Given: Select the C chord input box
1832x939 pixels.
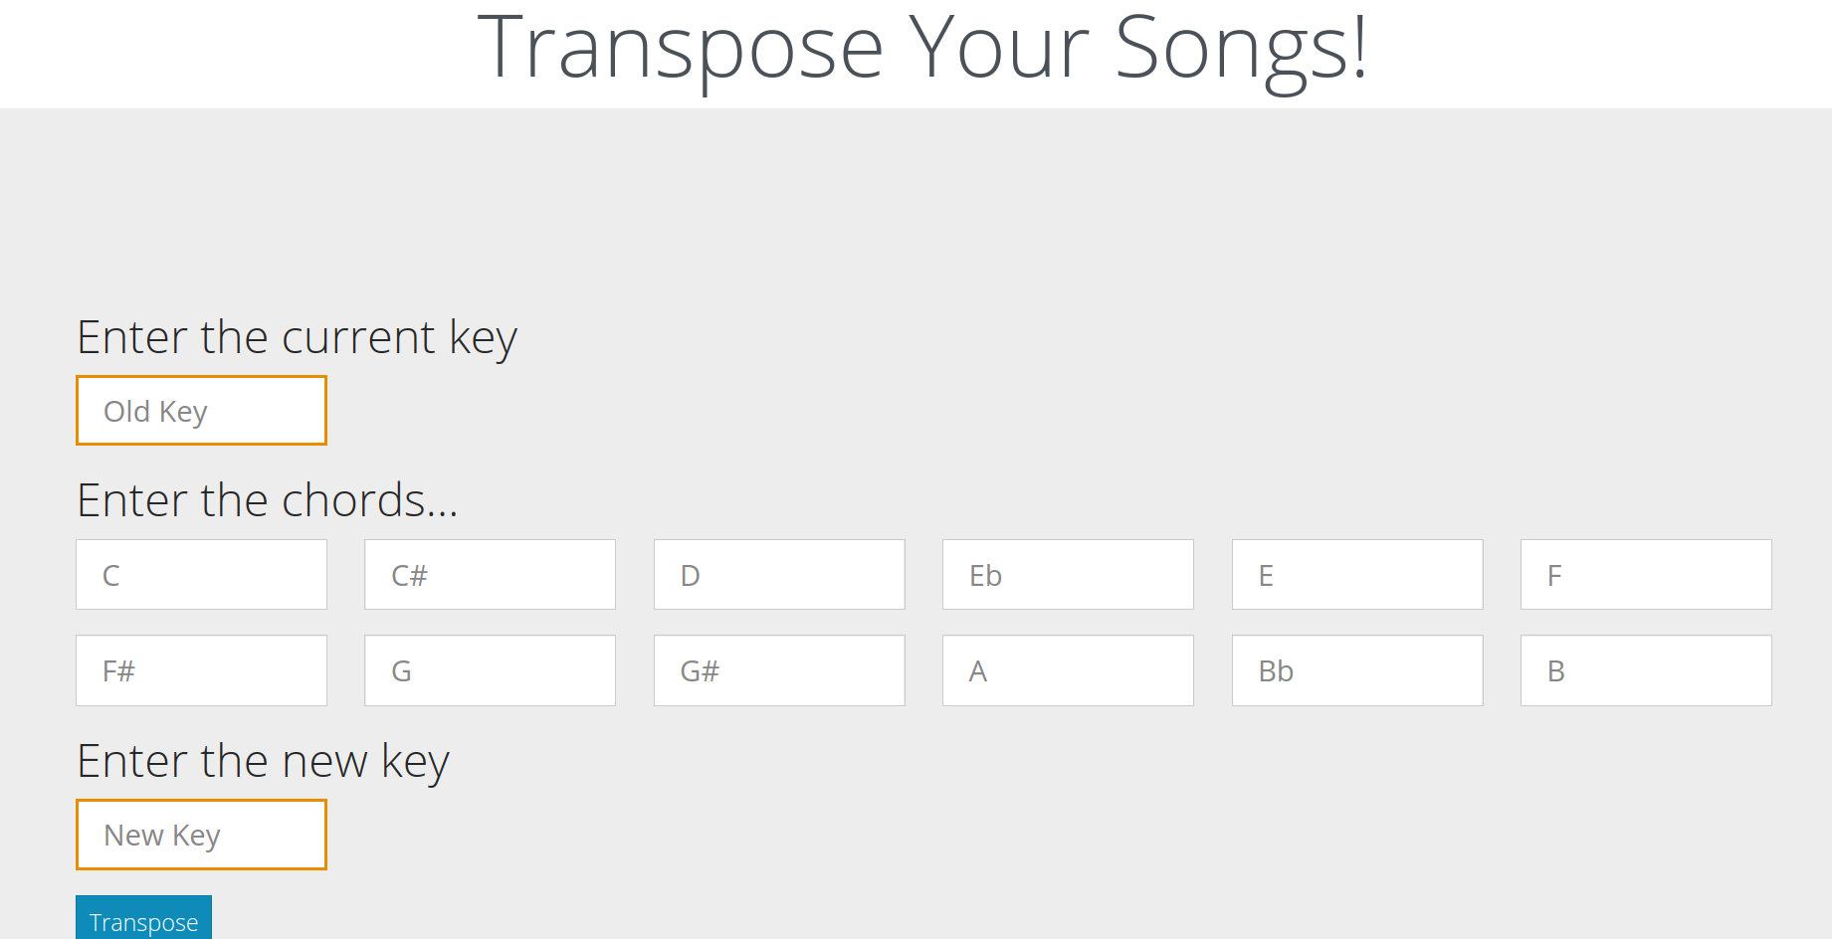Looking at the screenshot, I should [x=201, y=575].
